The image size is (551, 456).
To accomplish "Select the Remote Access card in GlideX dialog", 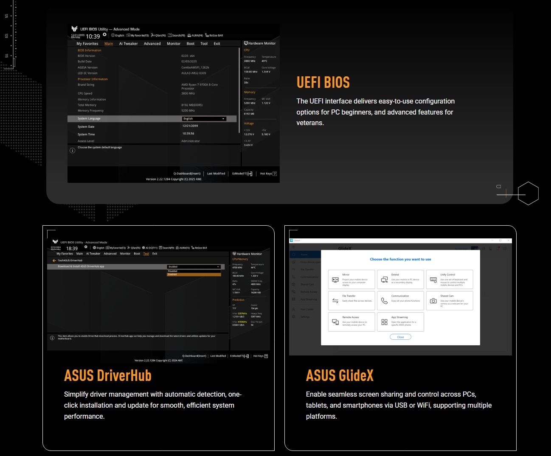I will [x=351, y=322].
